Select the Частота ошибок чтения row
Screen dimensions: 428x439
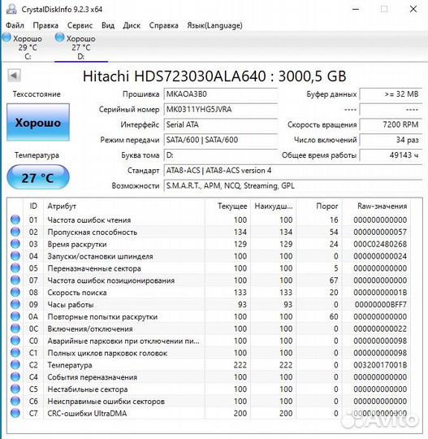(x=209, y=219)
